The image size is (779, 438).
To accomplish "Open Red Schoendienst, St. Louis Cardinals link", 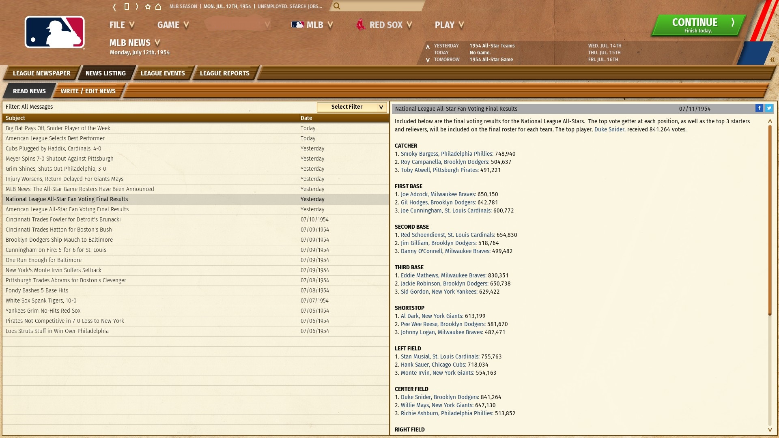I will (447, 235).
